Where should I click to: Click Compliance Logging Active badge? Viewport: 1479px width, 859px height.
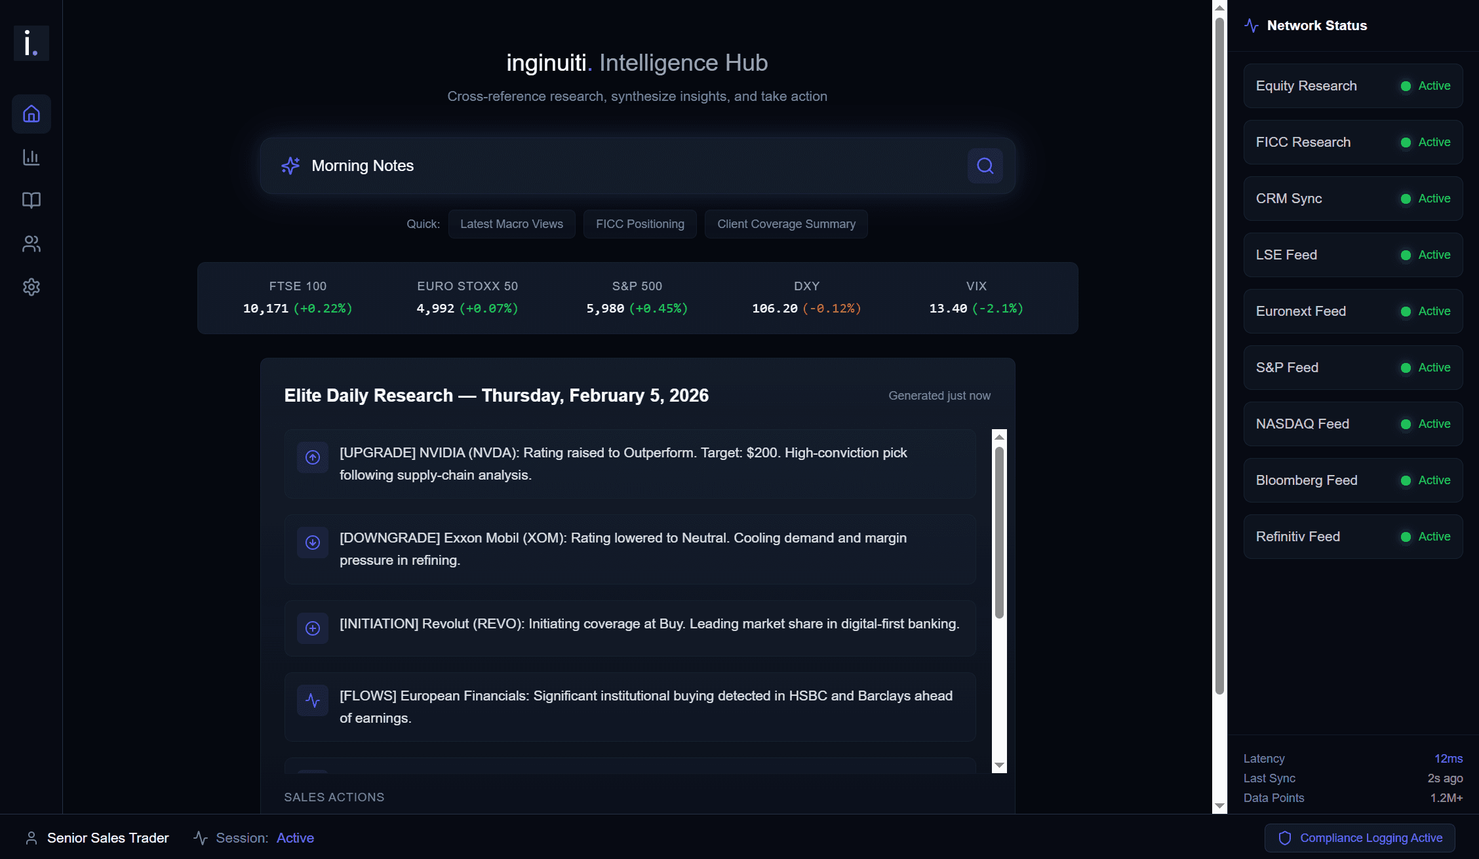point(1360,838)
